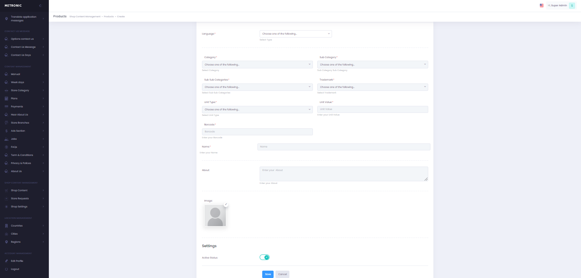Click the Save button
Image resolution: width=581 pixels, height=278 pixels.
pos(268,274)
